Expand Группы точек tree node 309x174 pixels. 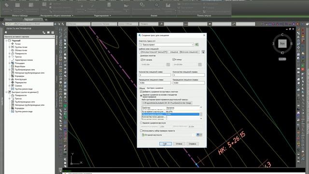coord(10,47)
